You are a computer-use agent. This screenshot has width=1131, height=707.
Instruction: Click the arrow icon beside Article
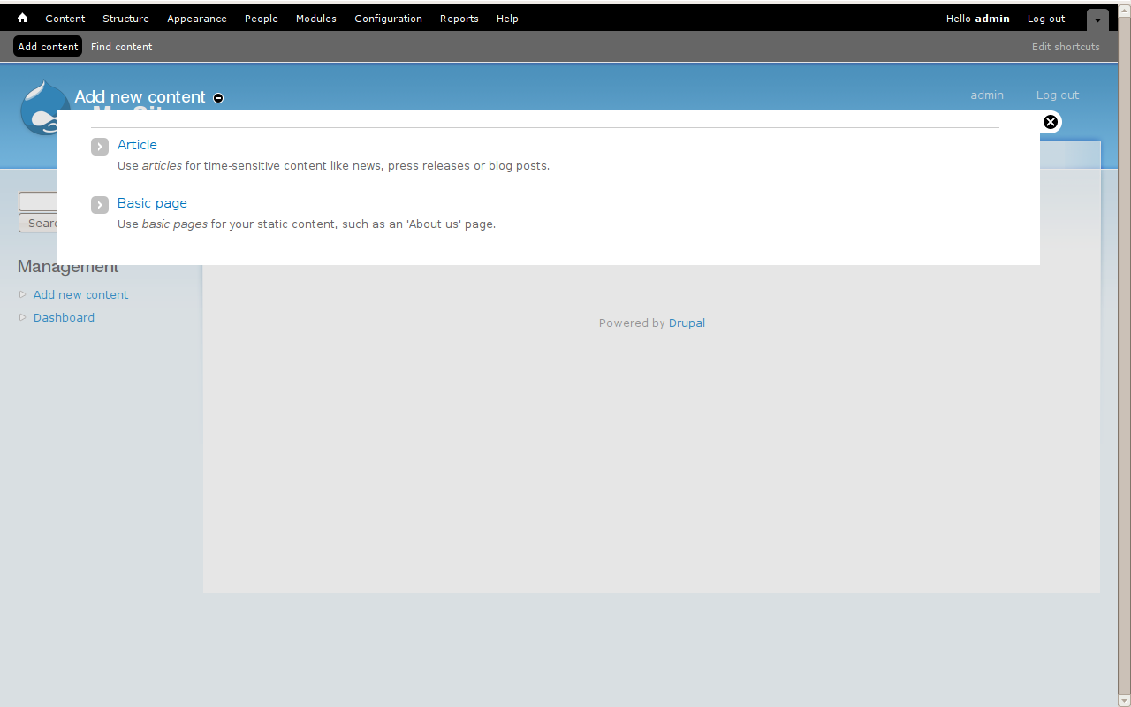tap(99, 146)
